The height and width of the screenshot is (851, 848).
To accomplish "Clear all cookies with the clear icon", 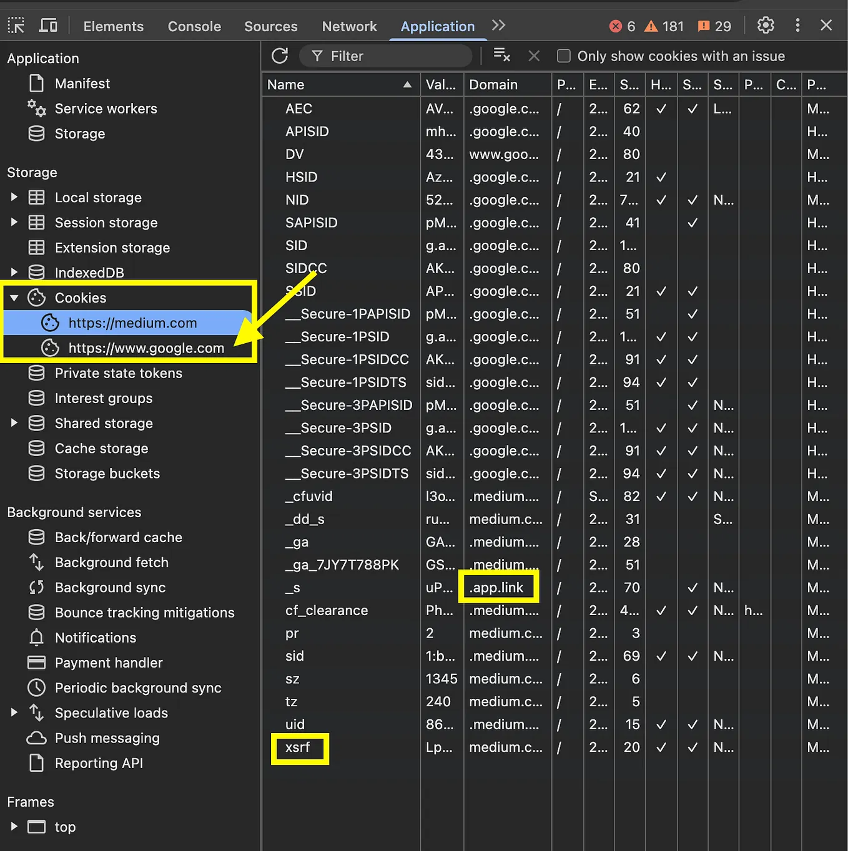I will 502,56.
